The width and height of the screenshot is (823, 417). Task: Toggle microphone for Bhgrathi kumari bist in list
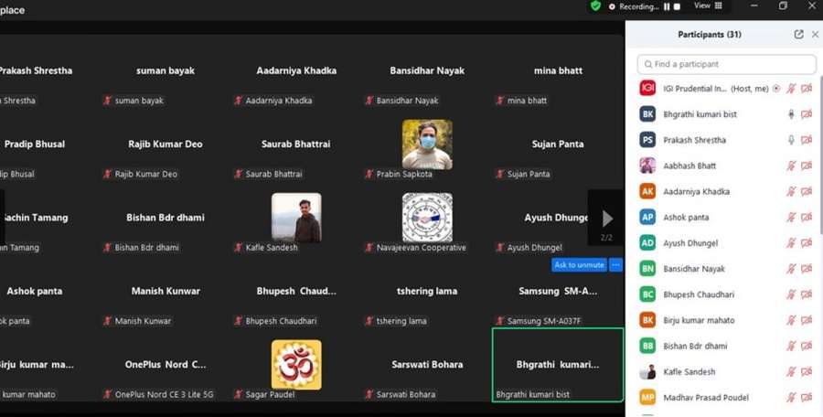791,114
